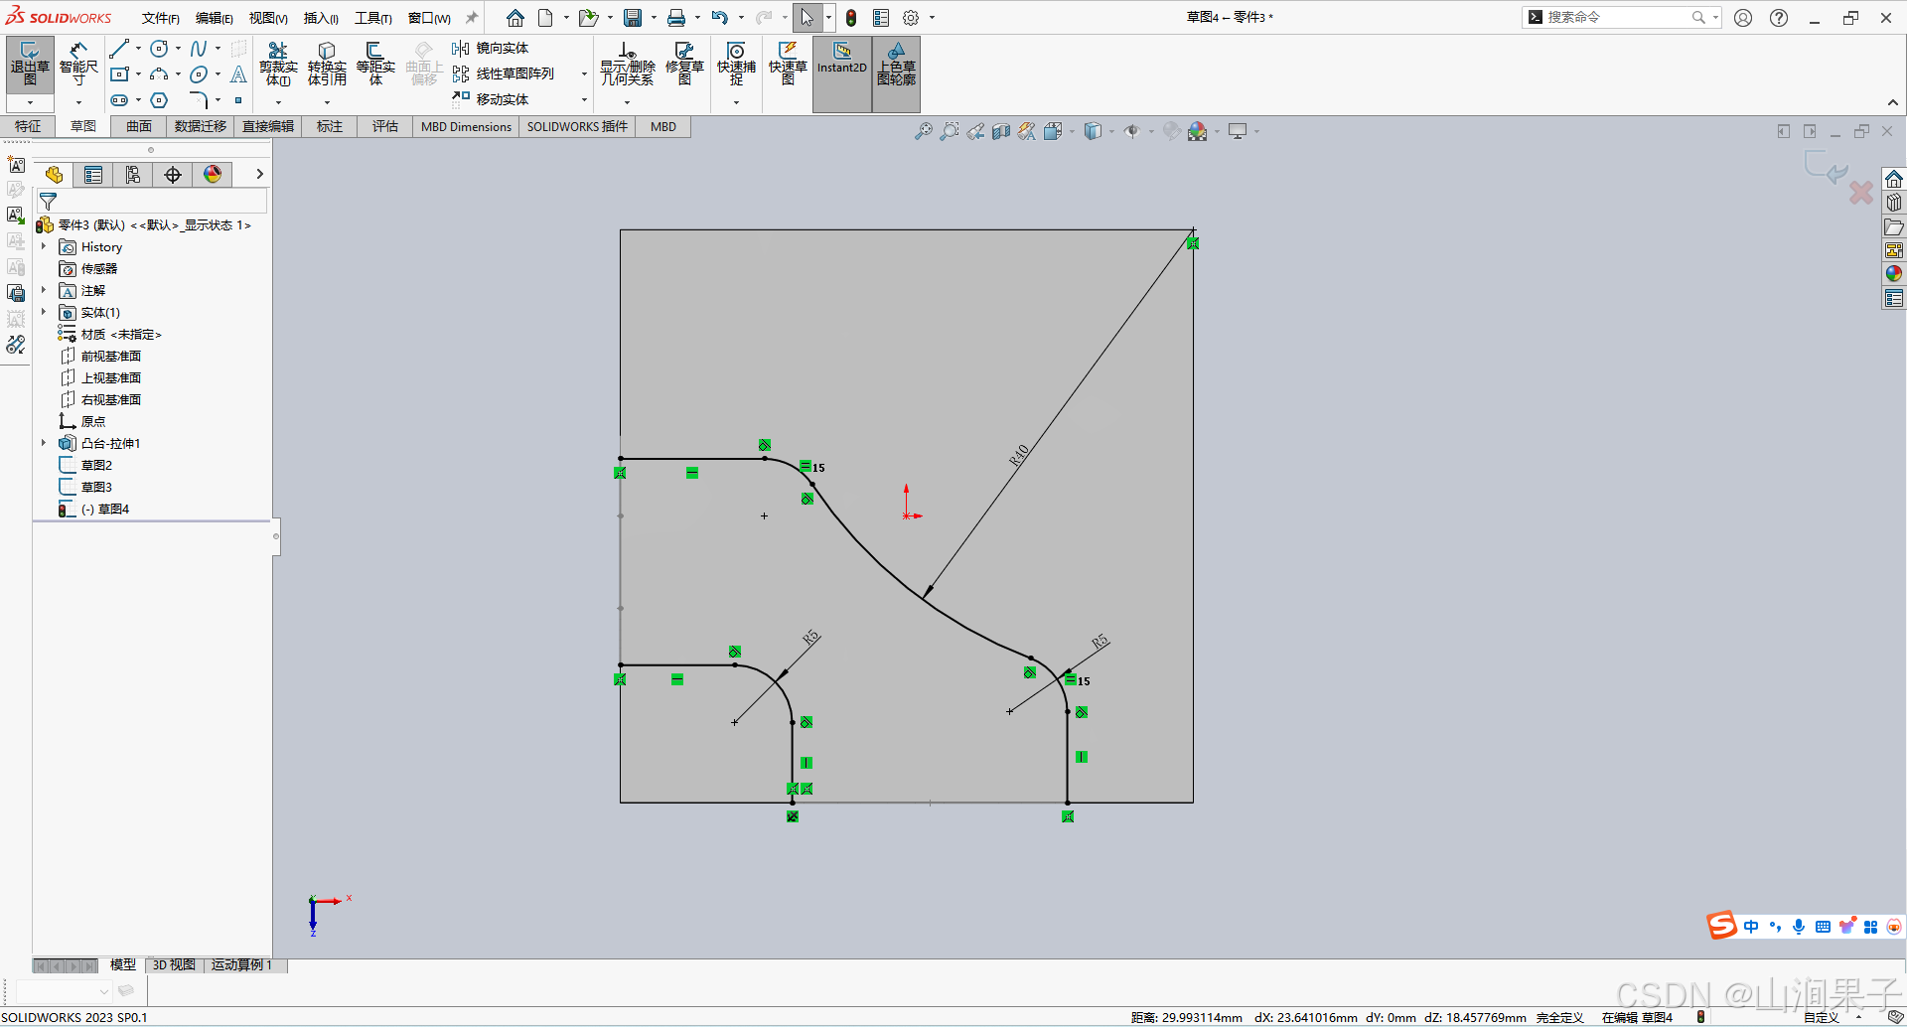The image size is (1907, 1027).
Task: Expand FeatureManager tabs with right chevron
Action: pos(259,174)
